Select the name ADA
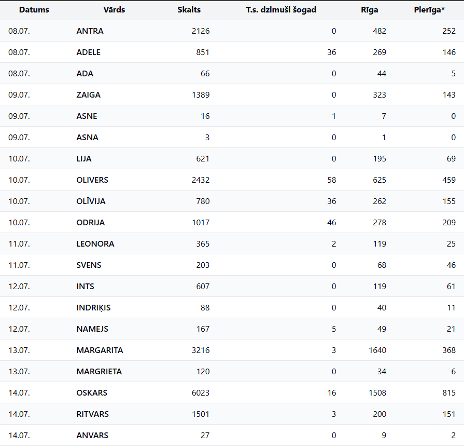 click(85, 74)
